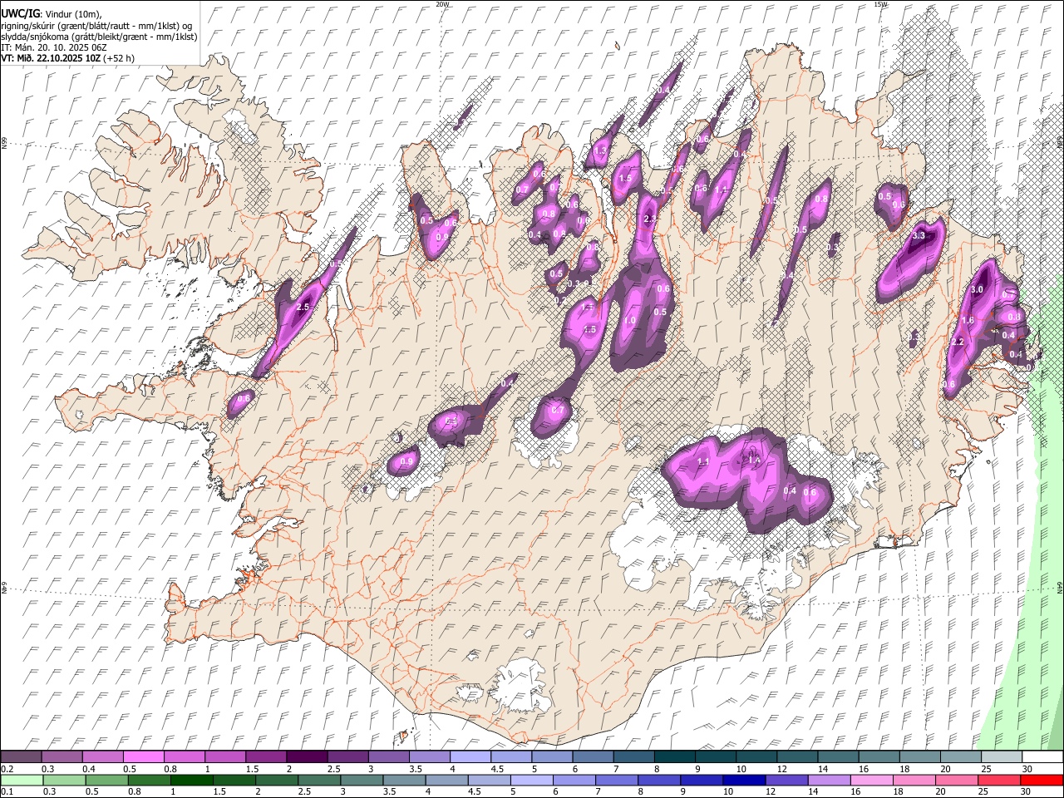This screenshot has width=1064, height=798.
Task: Click the '1.0' value in the central purple band
Action: click(629, 320)
